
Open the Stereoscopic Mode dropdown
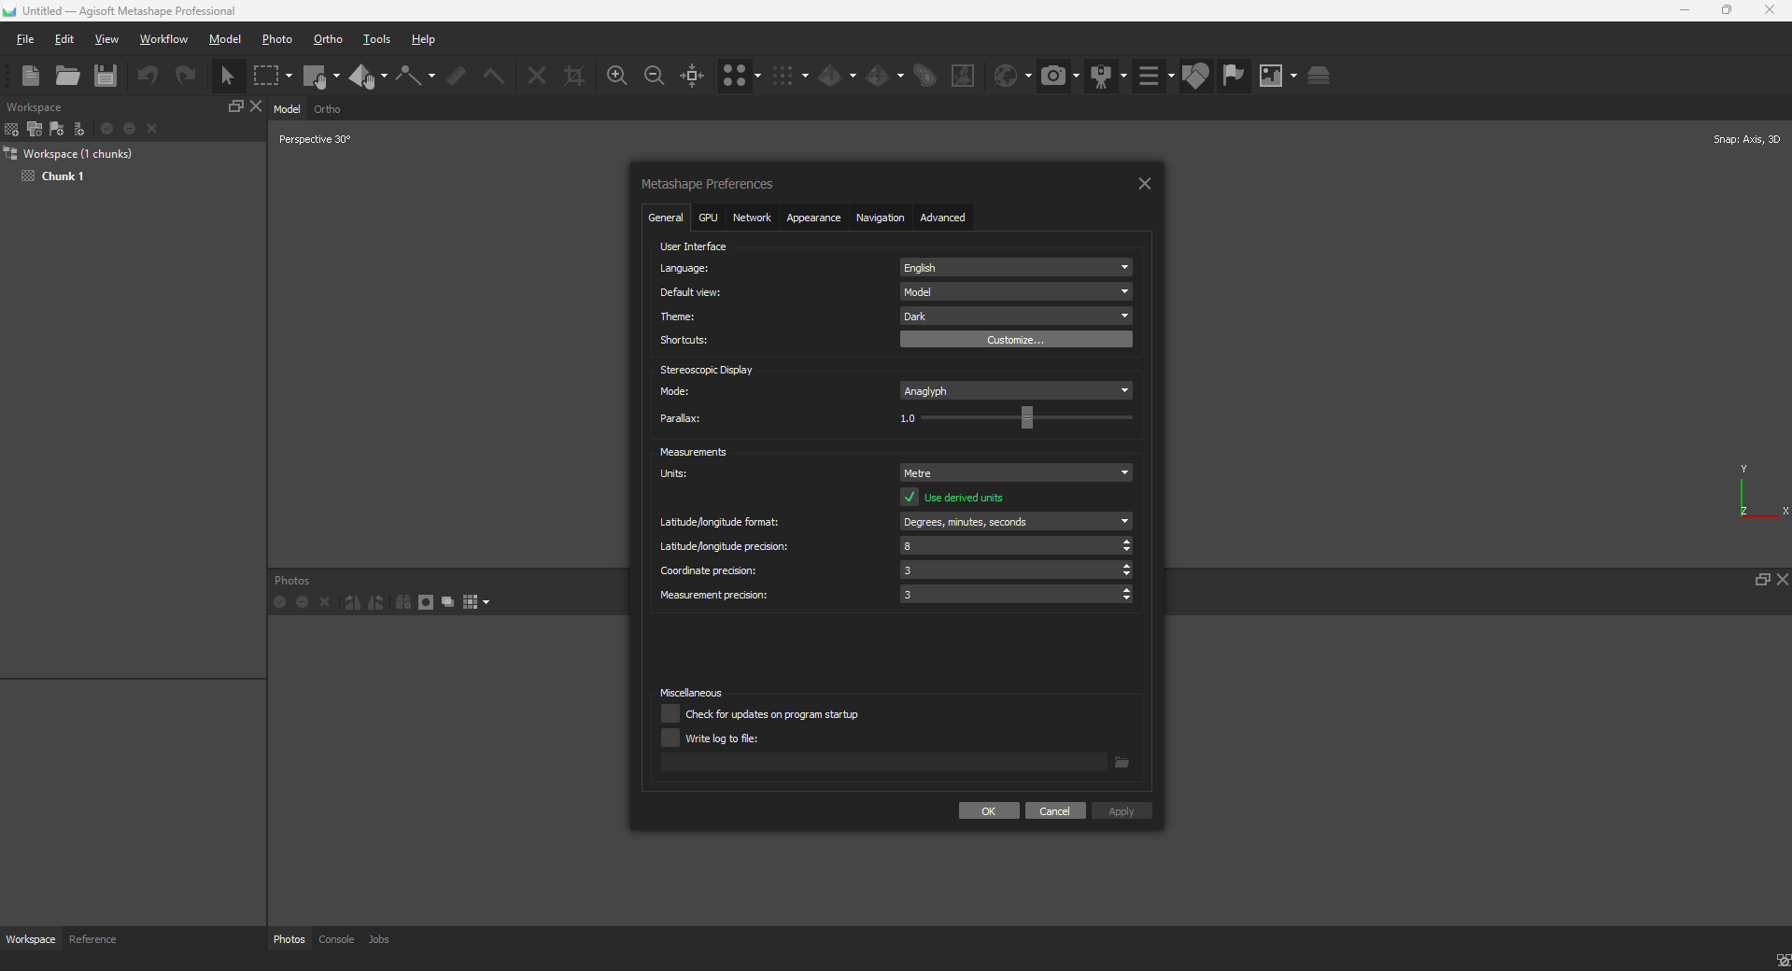pos(1016,391)
